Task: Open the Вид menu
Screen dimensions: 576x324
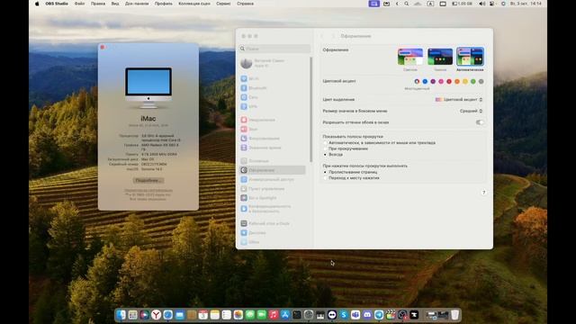Action: point(115,4)
